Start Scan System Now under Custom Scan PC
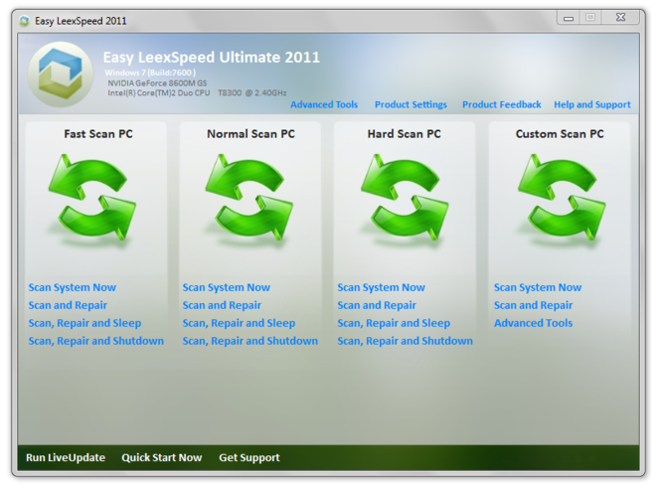Image resolution: width=661 pixels, height=488 pixels. (538, 287)
